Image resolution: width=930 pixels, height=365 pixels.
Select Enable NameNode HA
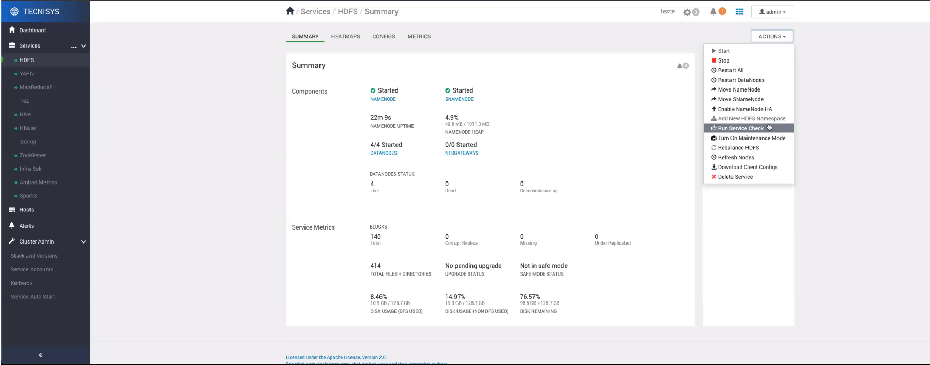[x=748, y=109]
